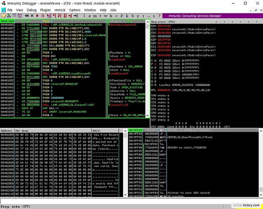Image resolution: width=263 pixels, height=209 pixels.
Task: Show Patches with 'P' button
Action: pos(122,16)
